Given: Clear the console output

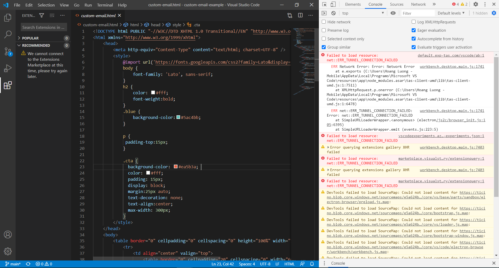Looking at the screenshot, I should pos(333,13).
